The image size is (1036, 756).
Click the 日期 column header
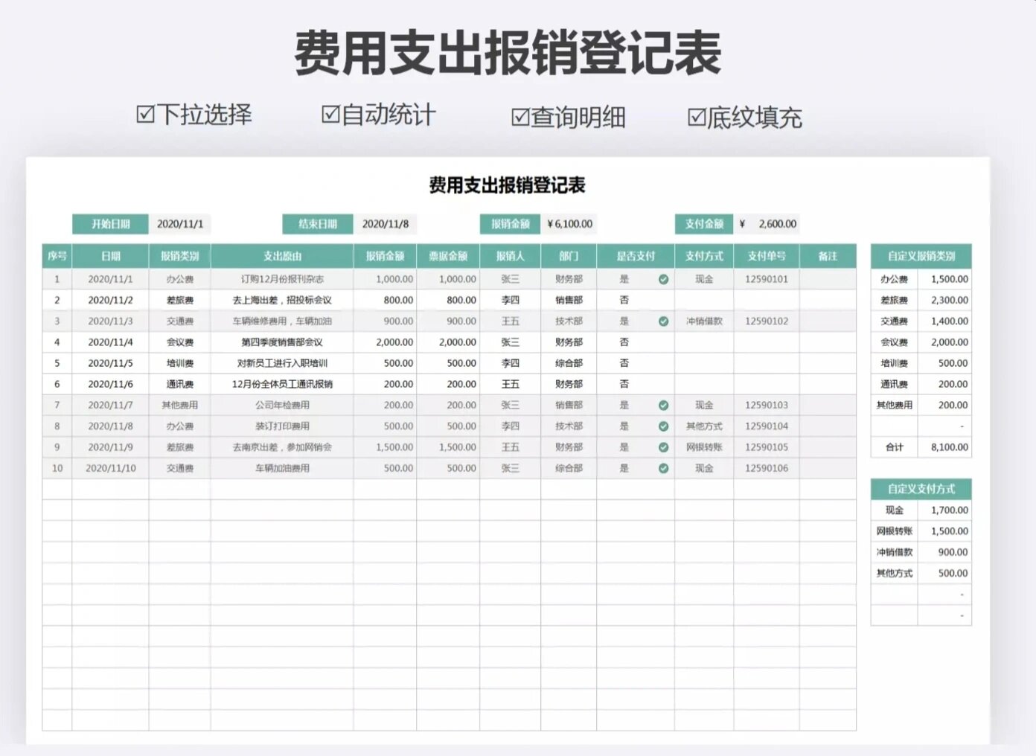click(110, 256)
